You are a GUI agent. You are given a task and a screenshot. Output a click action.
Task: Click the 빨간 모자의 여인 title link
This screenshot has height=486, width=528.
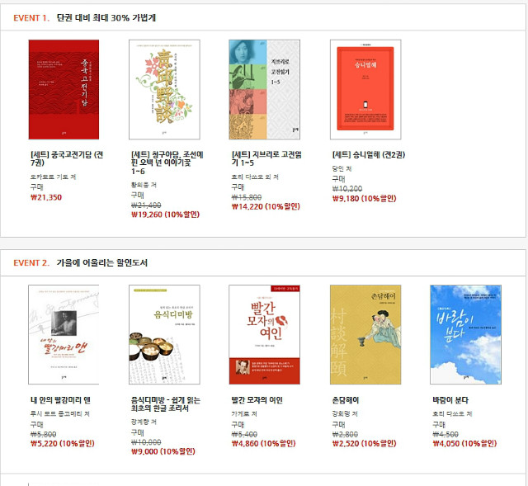coord(257,400)
